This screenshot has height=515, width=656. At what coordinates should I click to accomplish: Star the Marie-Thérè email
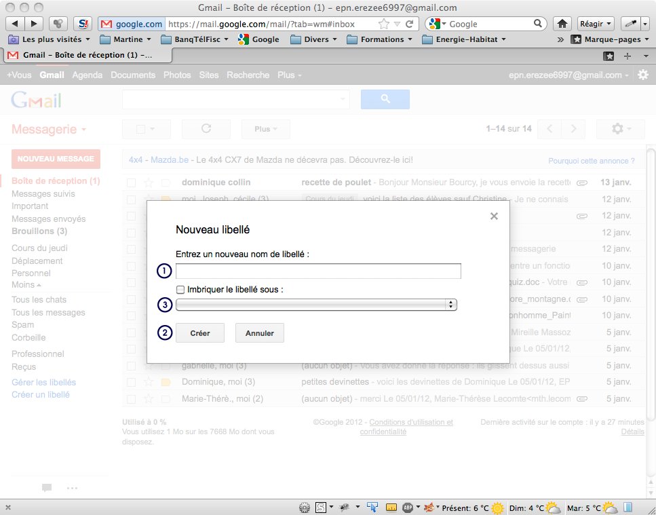pyautogui.click(x=149, y=399)
